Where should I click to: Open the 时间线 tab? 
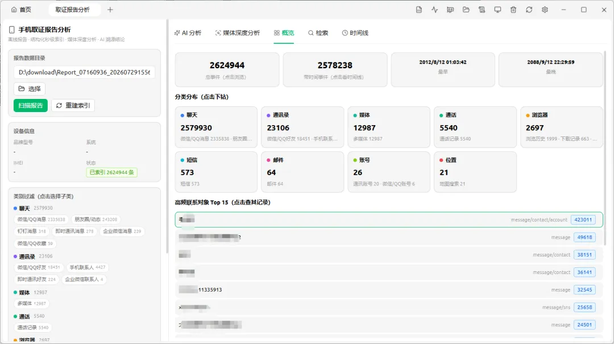355,33
